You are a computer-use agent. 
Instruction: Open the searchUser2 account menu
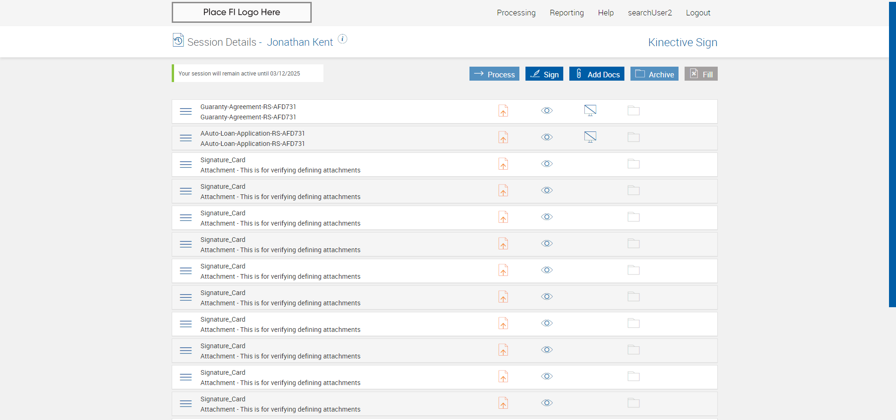click(650, 13)
